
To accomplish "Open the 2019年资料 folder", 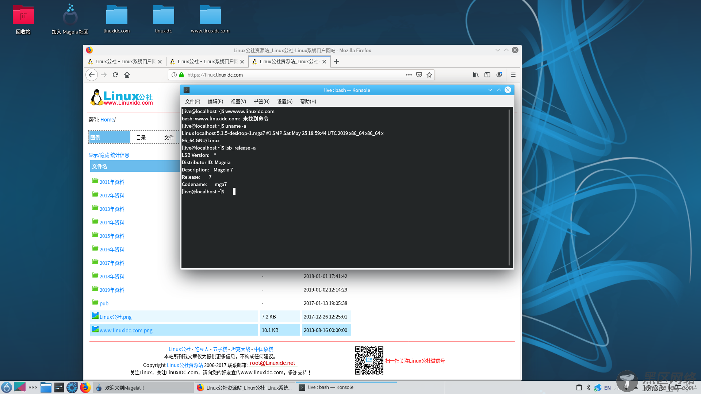I will (112, 290).
